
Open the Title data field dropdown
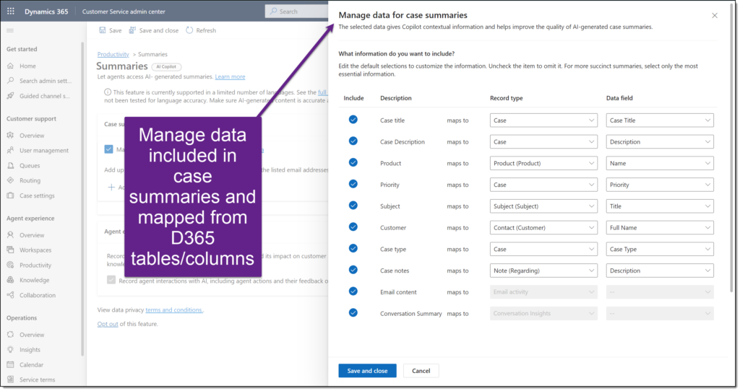click(x=660, y=206)
